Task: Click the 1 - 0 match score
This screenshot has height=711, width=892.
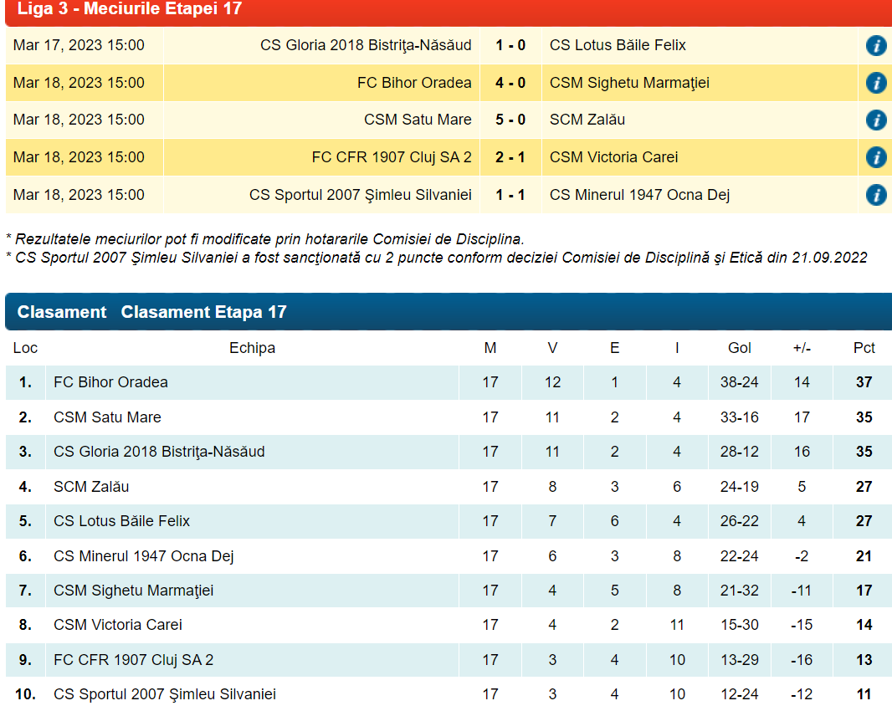Action: point(510,45)
